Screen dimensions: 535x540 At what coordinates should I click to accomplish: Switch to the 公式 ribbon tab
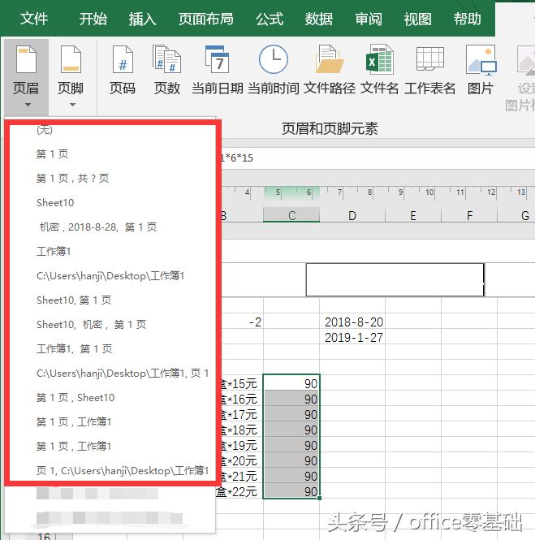click(270, 19)
